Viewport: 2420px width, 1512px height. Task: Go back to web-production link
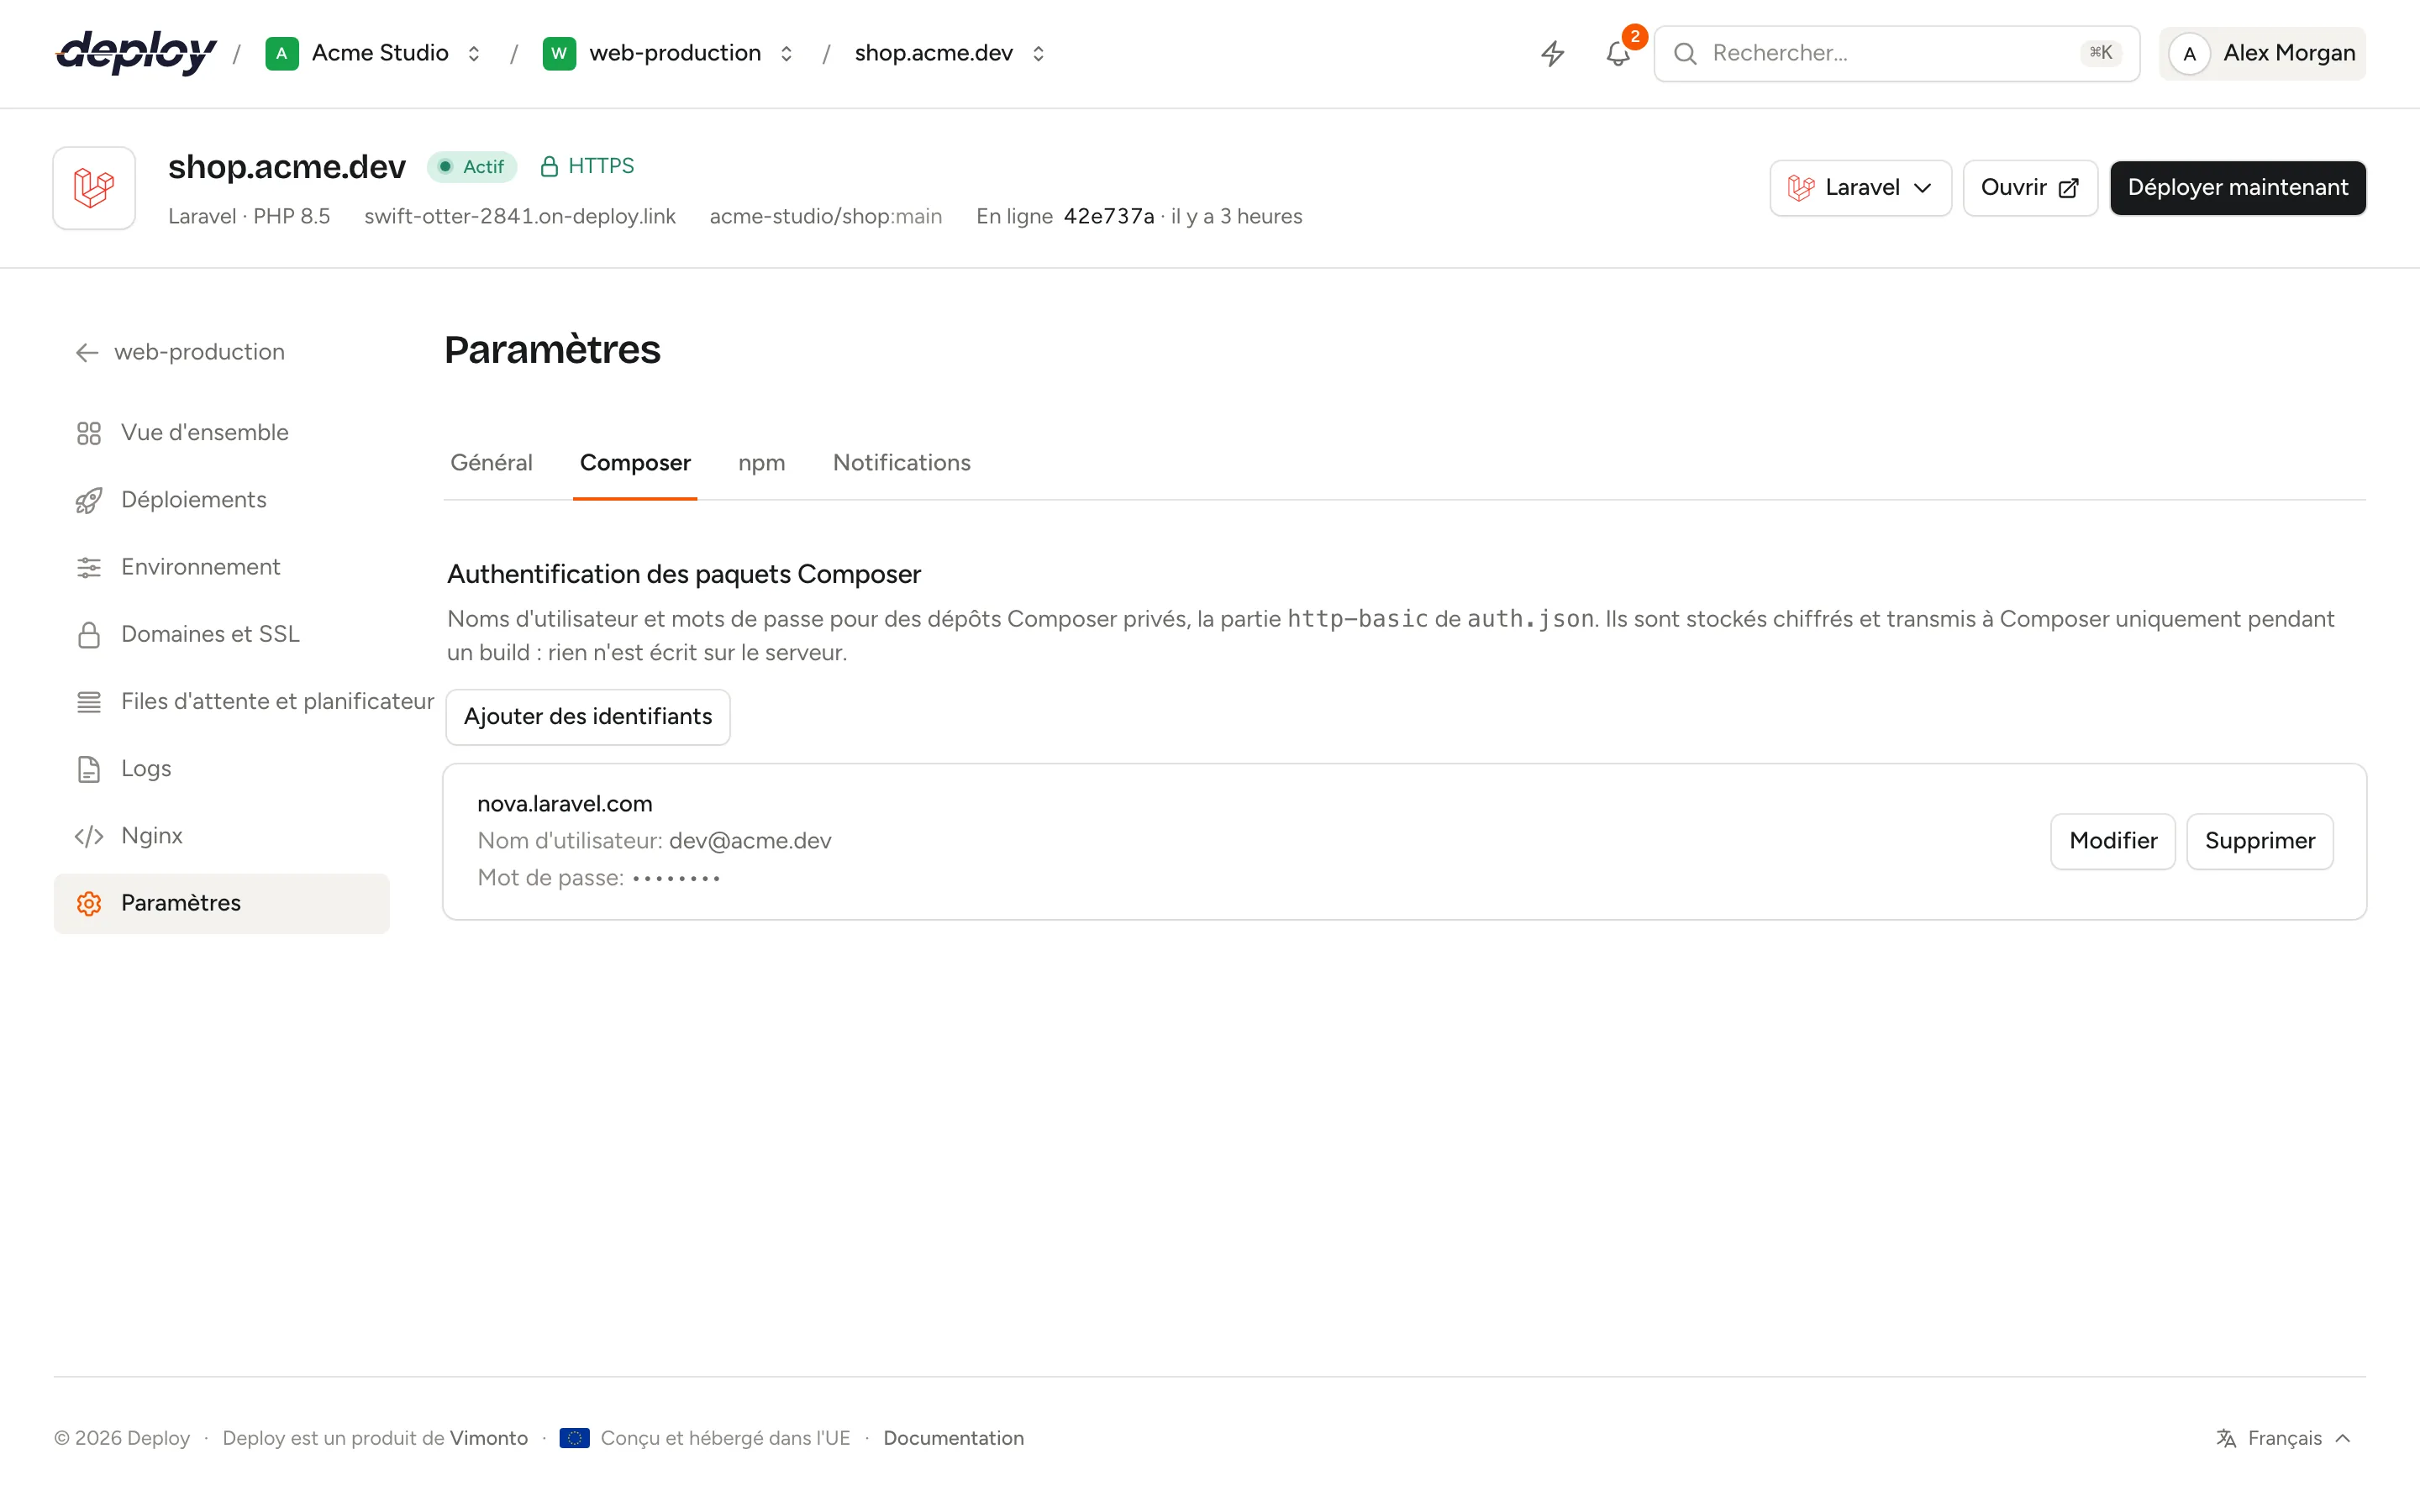pyautogui.click(x=180, y=352)
